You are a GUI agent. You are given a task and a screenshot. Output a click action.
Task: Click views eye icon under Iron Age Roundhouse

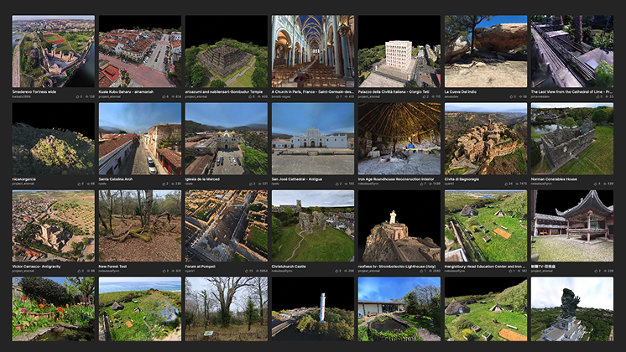click(430, 184)
